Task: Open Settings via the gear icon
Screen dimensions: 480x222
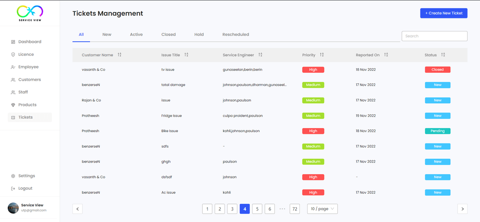Action: pyautogui.click(x=13, y=176)
